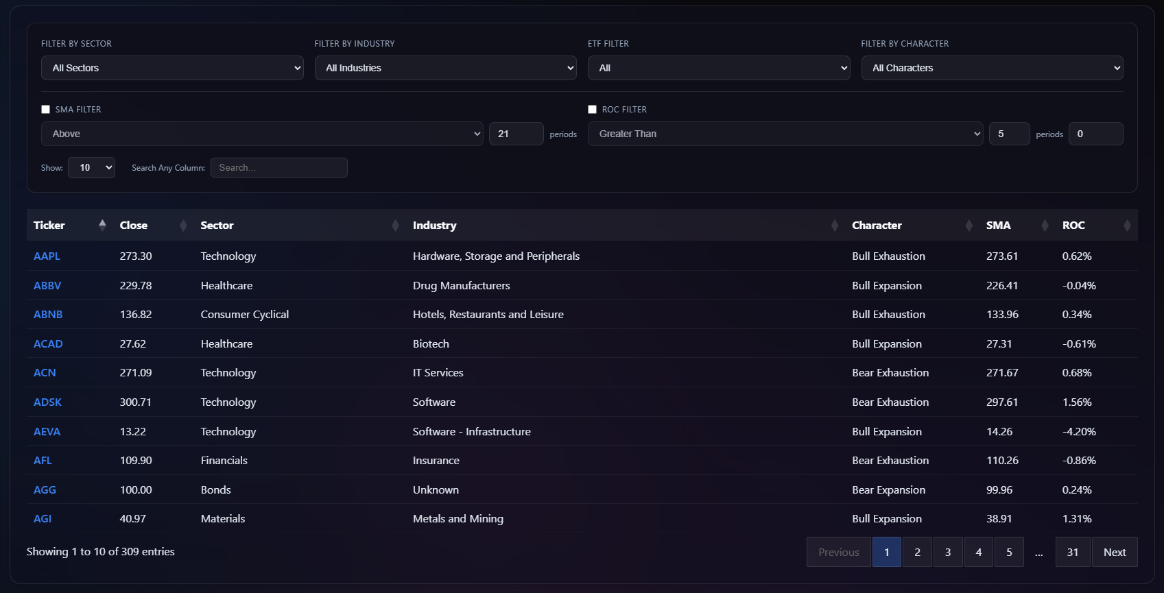Image resolution: width=1164 pixels, height=593 pixels.
Task: Click the SMA column sort icon
Action: point(1045,226)
